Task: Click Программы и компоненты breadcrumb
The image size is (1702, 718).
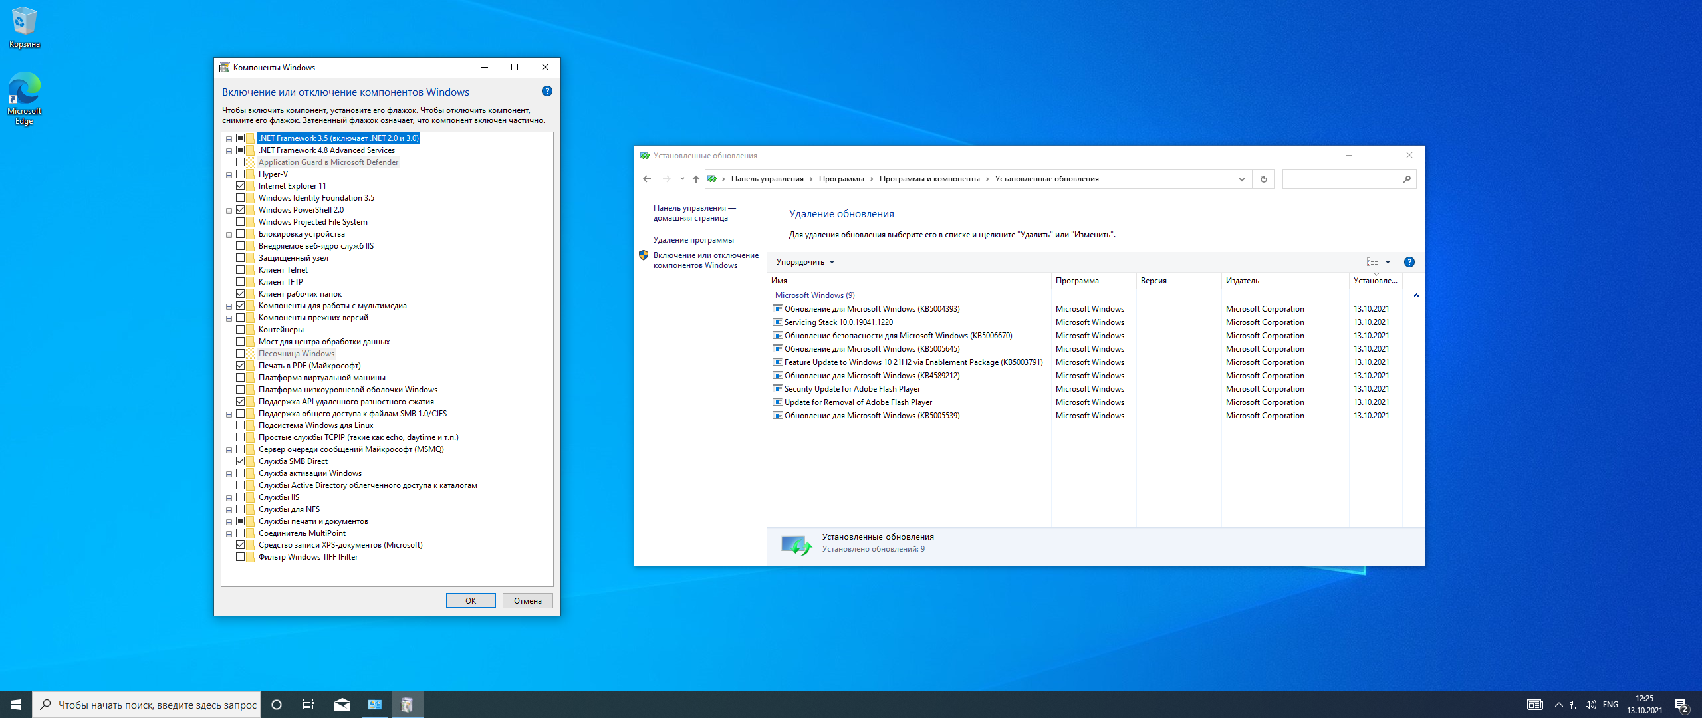Action: coord(929,179)
